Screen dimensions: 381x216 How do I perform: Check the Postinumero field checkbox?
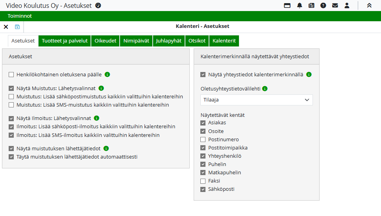[x=203, y=140]
